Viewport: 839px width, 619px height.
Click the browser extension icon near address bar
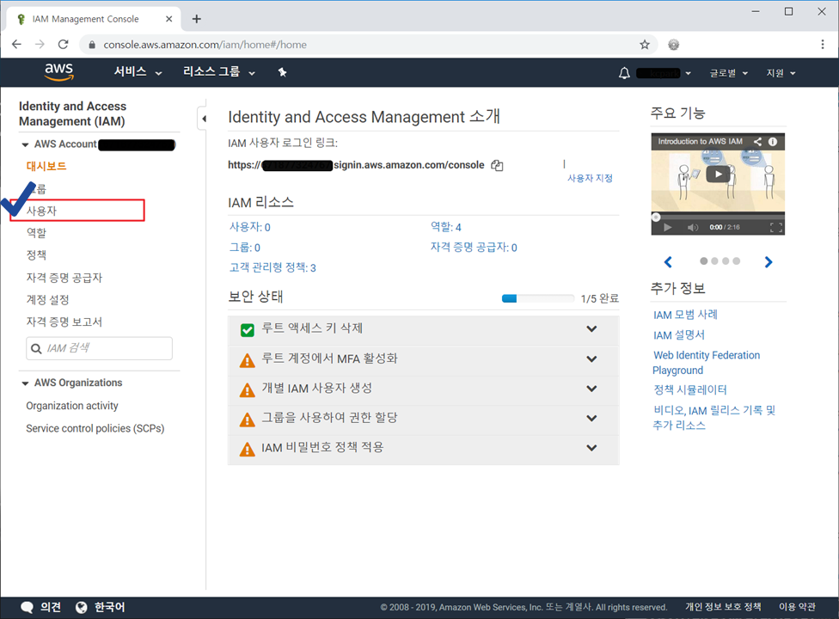point(674,45)
